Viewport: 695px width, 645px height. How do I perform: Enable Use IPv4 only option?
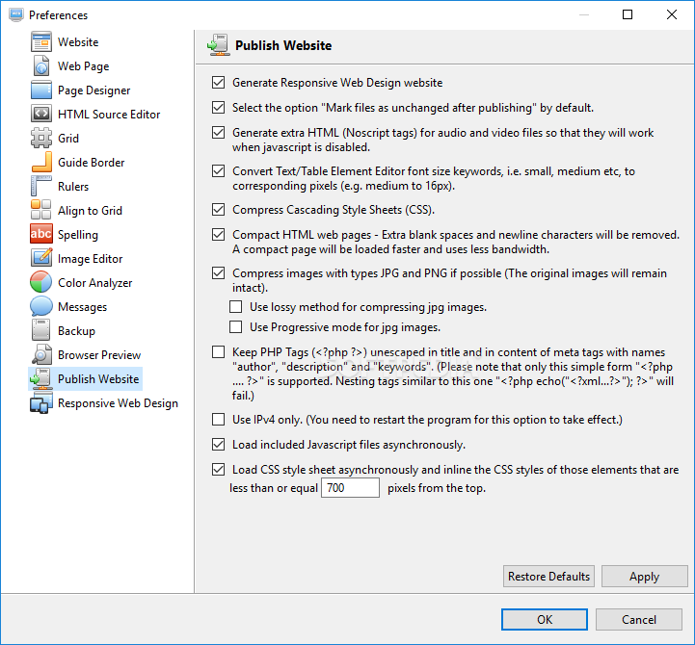pos(218,419)
